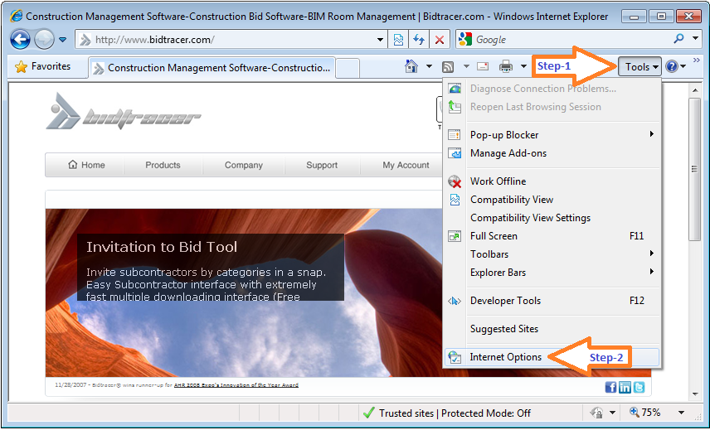This screenshot has height=430, width=710.
Task: Open a new blank tab
Action: (348, 68)
